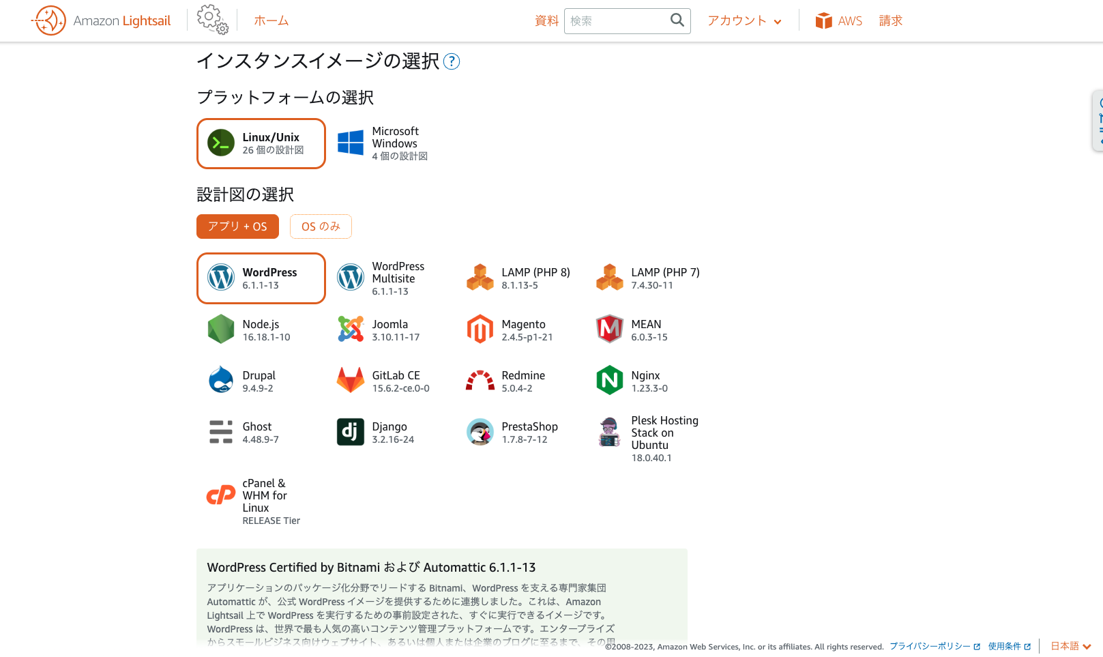Select the Nginx blueprint icon

[x=610, y=381]
